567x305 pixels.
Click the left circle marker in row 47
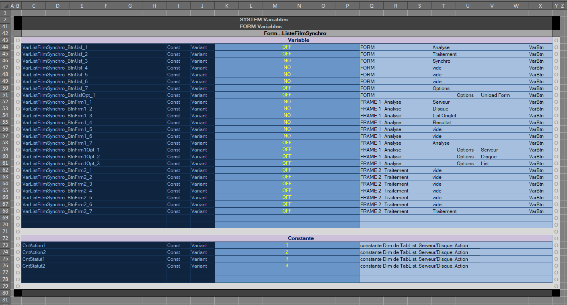click(x=18, y=68)
